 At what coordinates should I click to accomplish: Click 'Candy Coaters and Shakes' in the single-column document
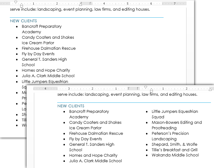pos(48,37)
